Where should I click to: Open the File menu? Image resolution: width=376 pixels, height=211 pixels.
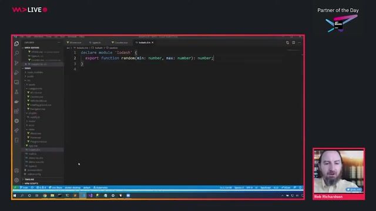pos(22,36)
